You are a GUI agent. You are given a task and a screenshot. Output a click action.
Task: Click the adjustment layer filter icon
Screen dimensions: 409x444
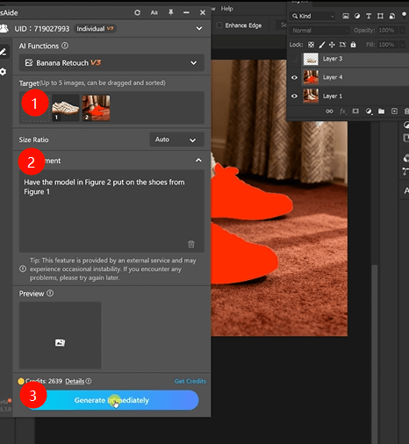click(357, 16)
